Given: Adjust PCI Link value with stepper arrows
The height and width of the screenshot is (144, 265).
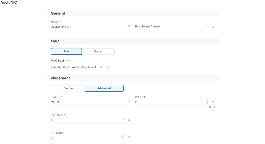Looking at the screenshot, I should (x=207, y=102).
